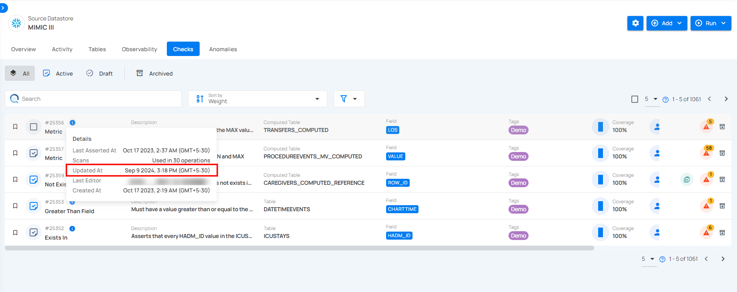Open anomalies warning for CAREGIVERS_COMPUTED_REFERENCE row
737x292 pixels.
point(707,179)
